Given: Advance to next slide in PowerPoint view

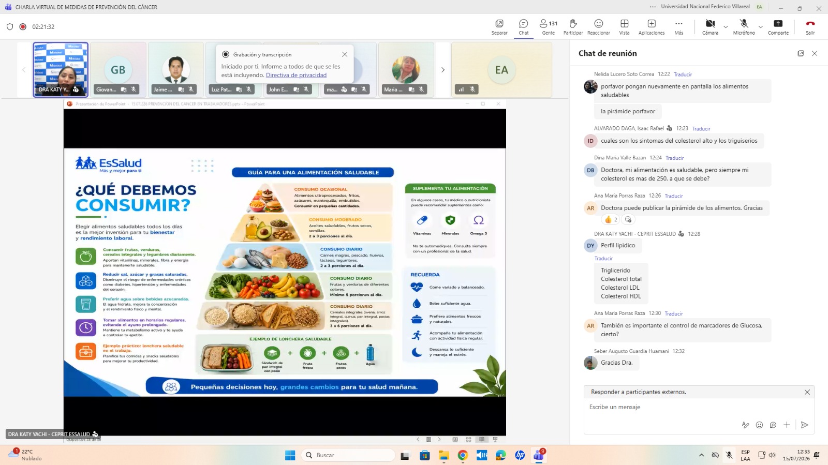Looking at the screenshot, I should click(439, 439).
